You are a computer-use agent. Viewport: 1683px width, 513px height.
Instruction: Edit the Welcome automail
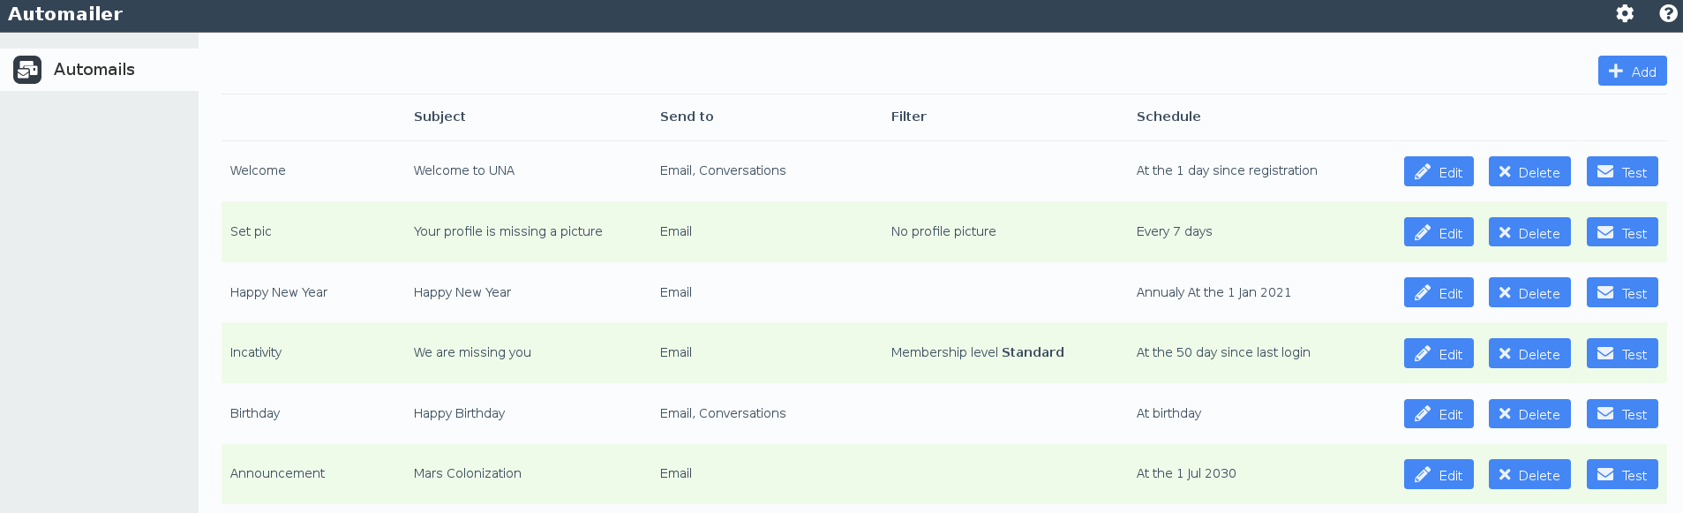(1439, 172)
